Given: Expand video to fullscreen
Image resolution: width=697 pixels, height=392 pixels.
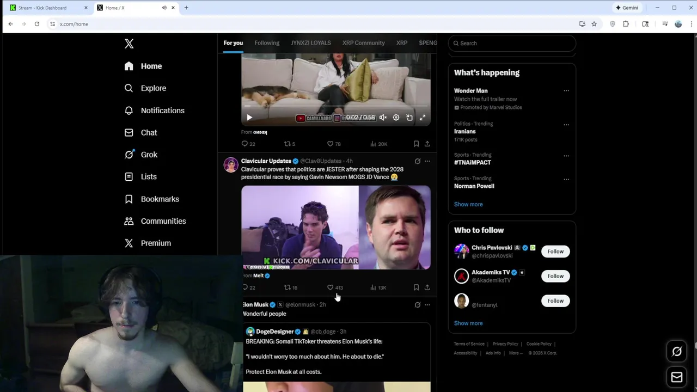Looking at the screenshot, I should [423, 118].
